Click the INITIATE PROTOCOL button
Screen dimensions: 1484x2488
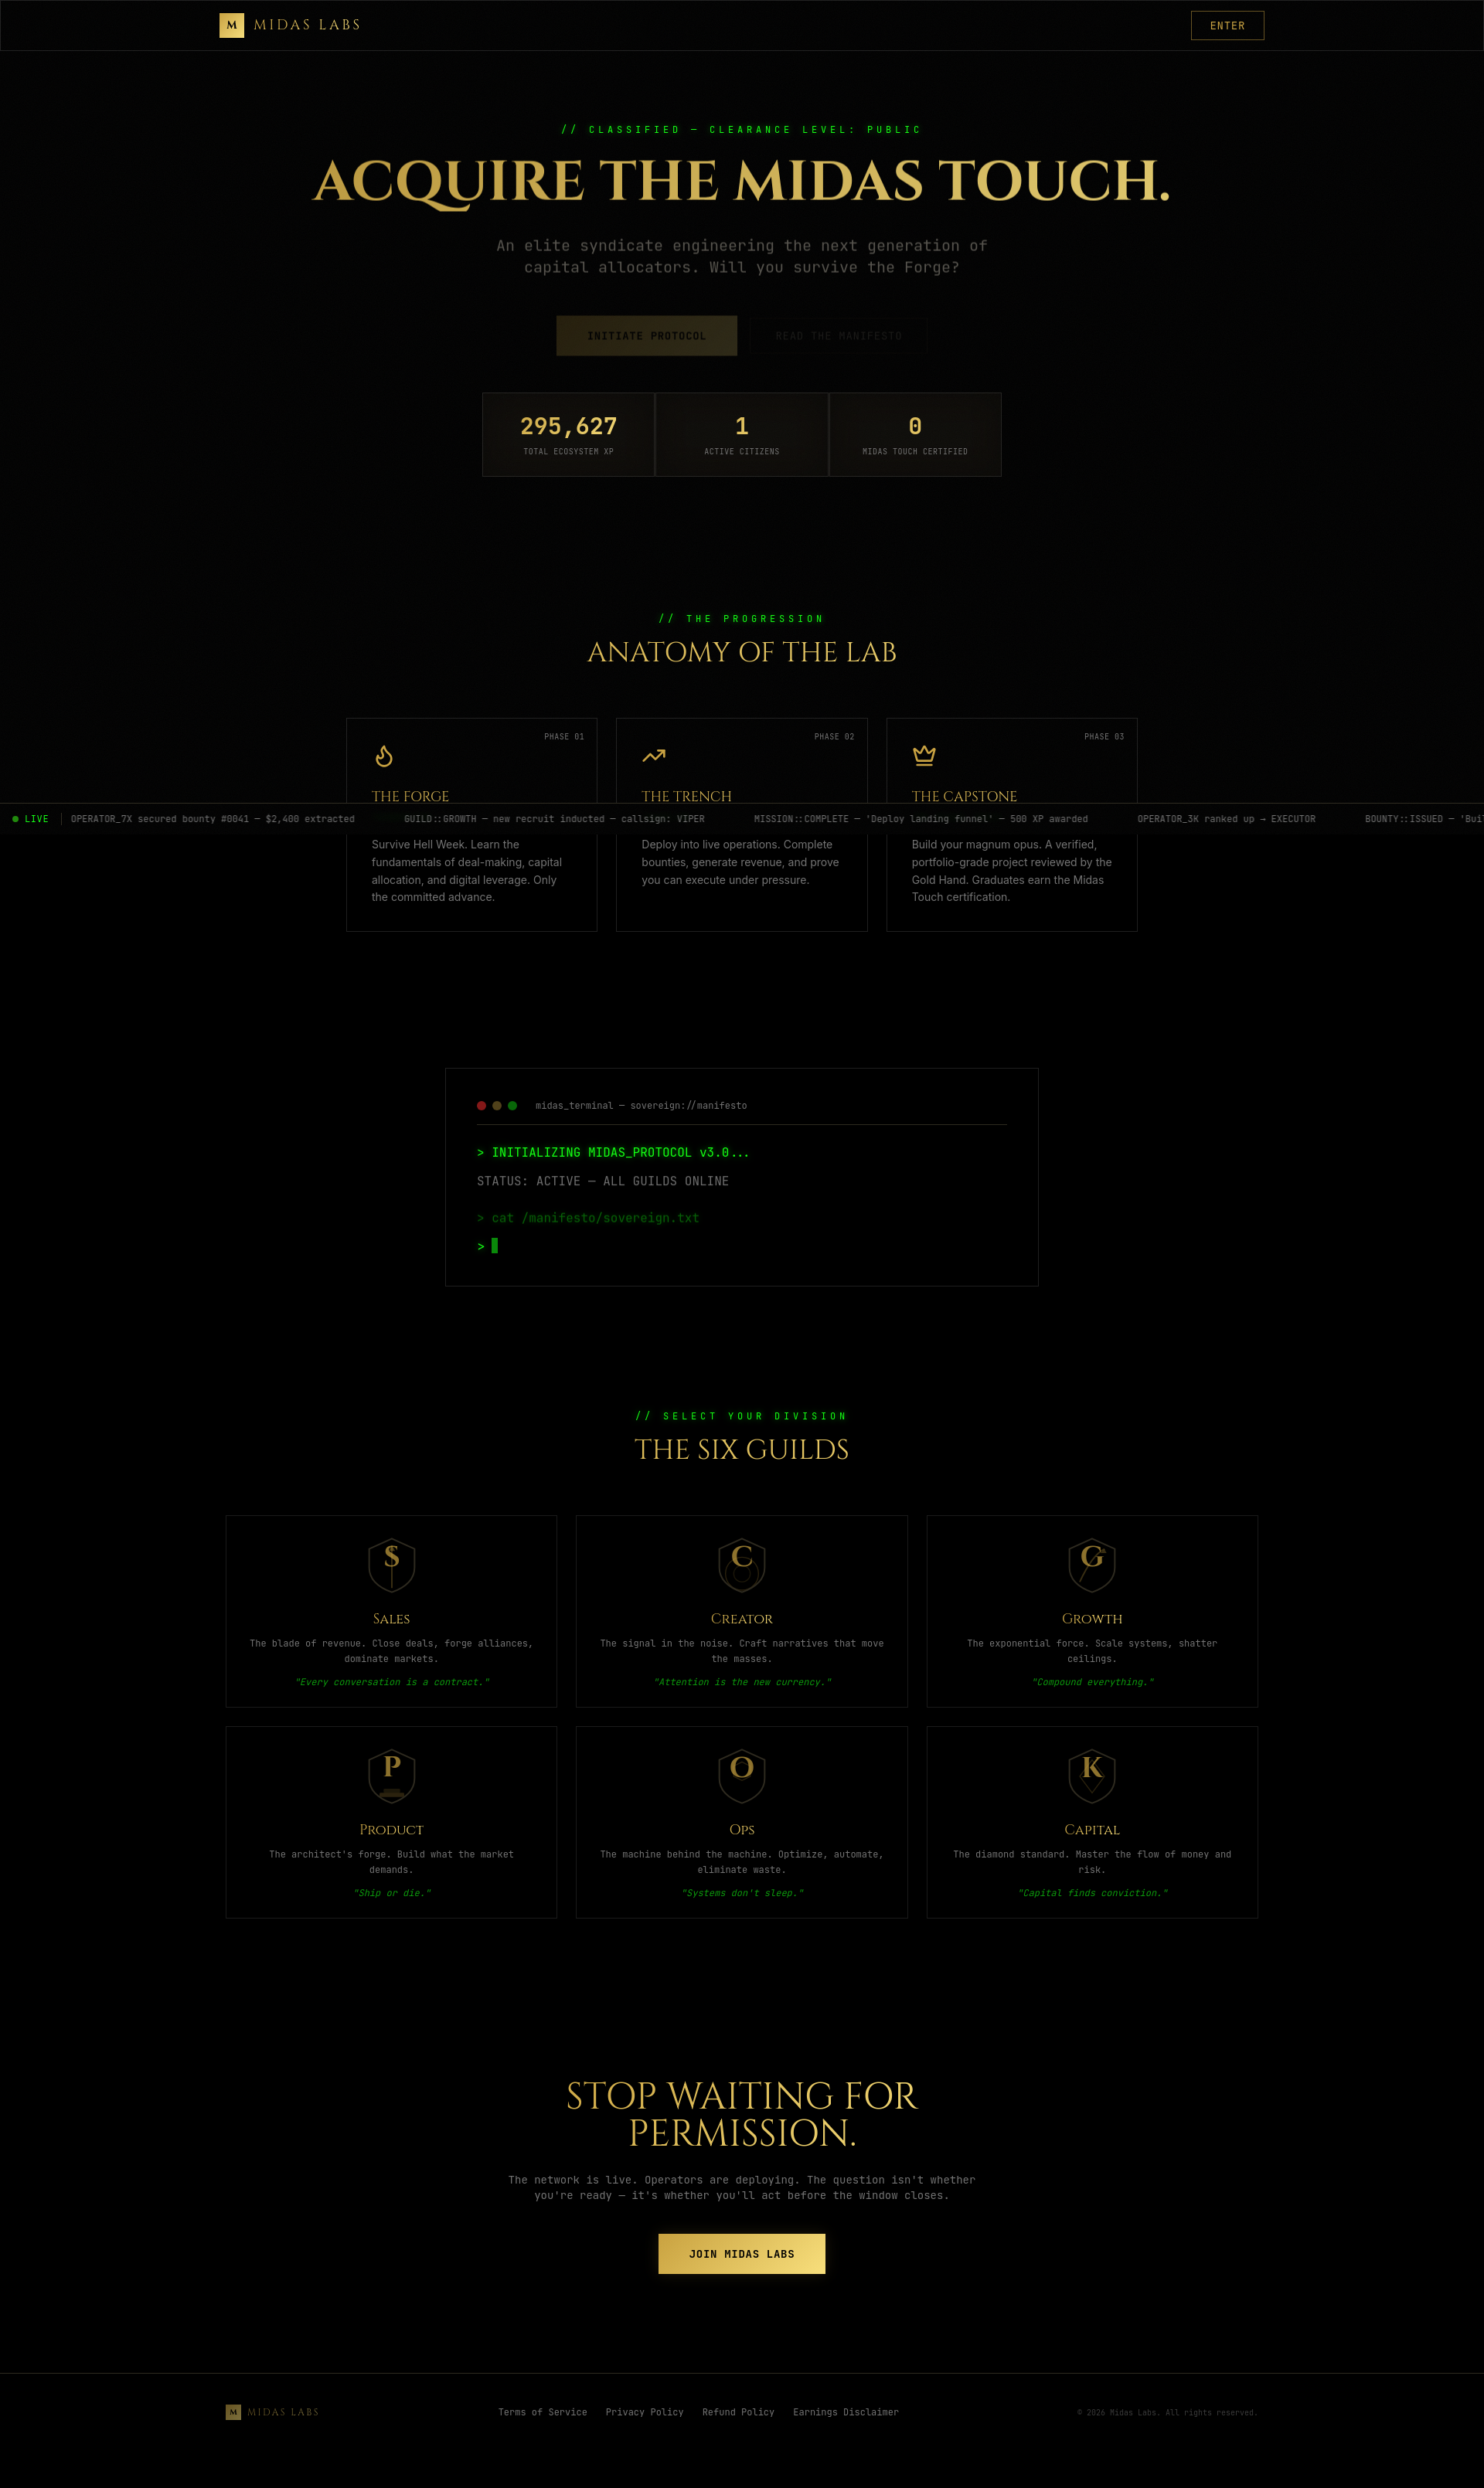tap(646, 336)
